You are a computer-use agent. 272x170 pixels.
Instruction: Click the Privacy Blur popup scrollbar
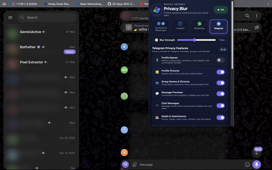pyautogui.click(x=232, y=35)
